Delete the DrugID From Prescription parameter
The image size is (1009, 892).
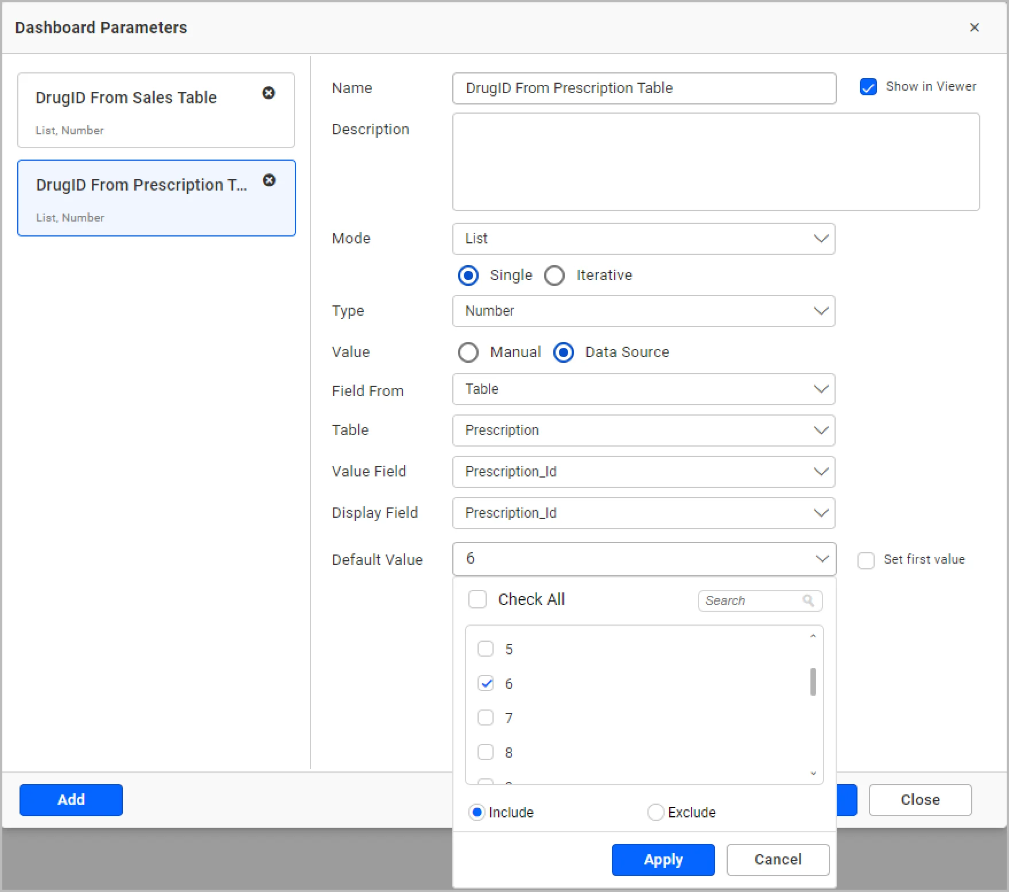click(269, 180)
